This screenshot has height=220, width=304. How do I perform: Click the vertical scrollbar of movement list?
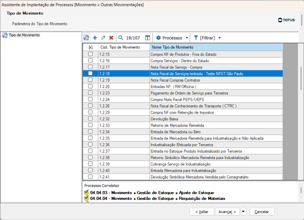[x=301, y=111]
